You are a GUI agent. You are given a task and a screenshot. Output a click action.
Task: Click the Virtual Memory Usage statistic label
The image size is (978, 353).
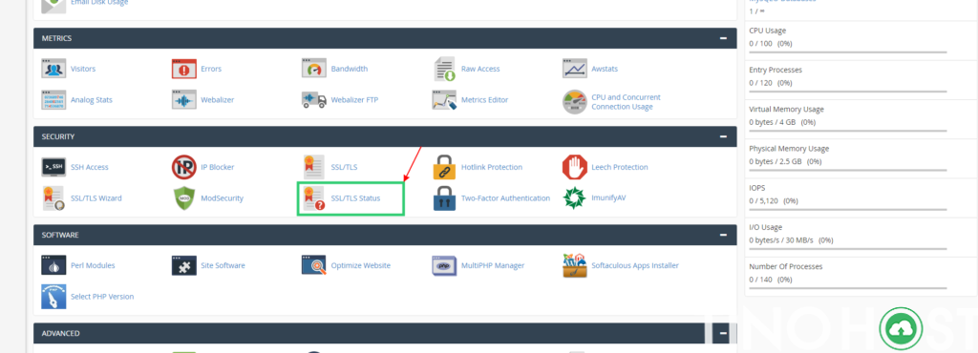(787, 109)
